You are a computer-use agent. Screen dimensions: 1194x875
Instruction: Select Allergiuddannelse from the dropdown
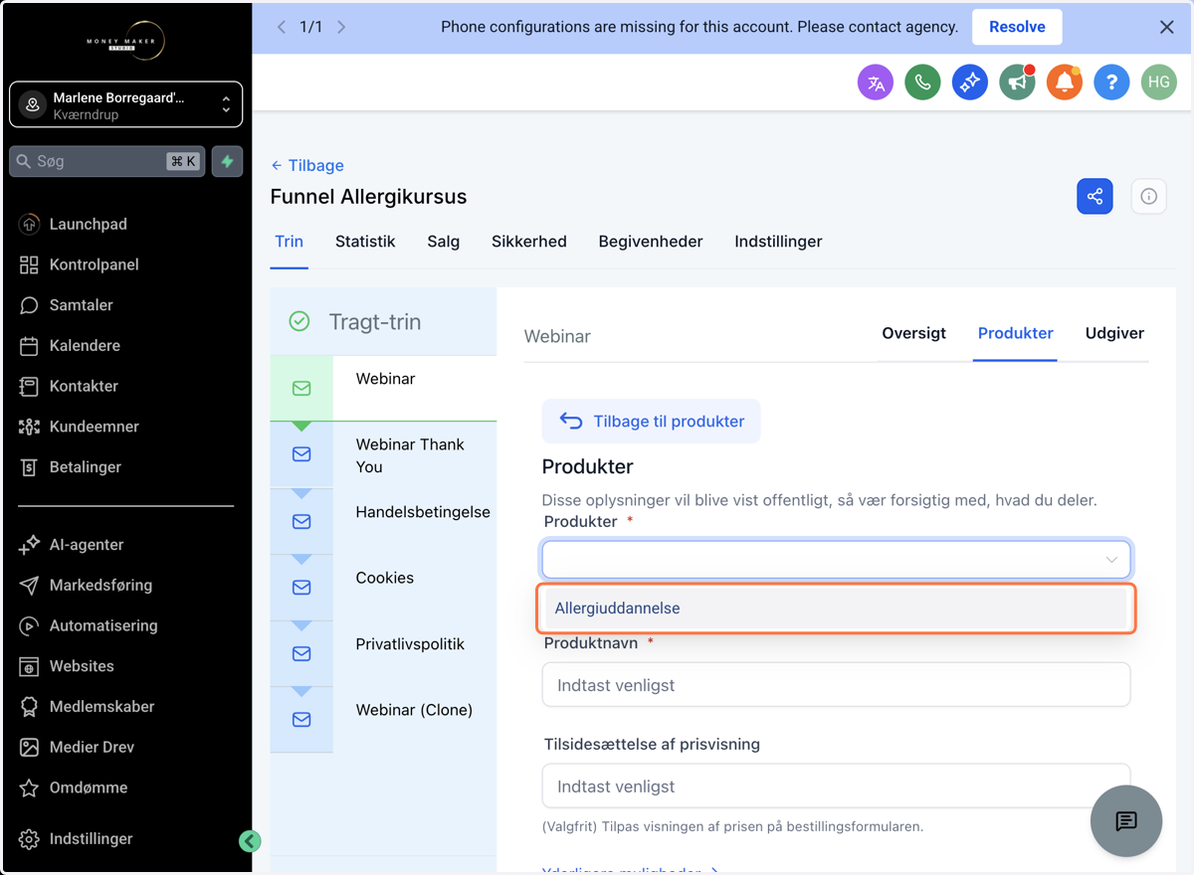point(836,609)
